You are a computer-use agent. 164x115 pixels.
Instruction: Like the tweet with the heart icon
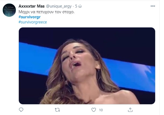click(x=94, y=110)
